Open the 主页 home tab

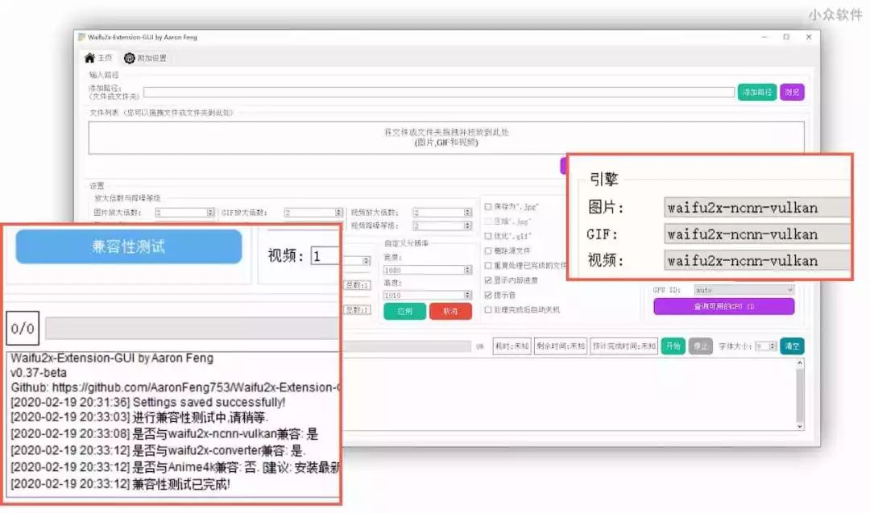[98, 58]
